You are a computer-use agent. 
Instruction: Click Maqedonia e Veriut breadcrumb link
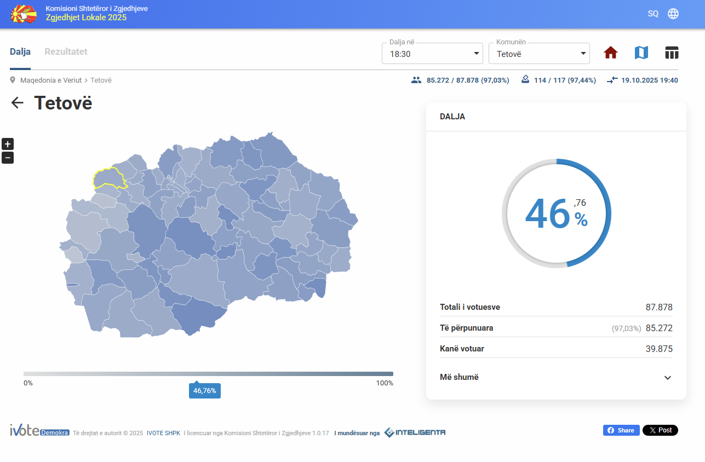[x=51, y=80]
